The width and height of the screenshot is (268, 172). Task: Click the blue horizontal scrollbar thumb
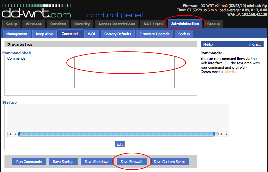point(116,134)
